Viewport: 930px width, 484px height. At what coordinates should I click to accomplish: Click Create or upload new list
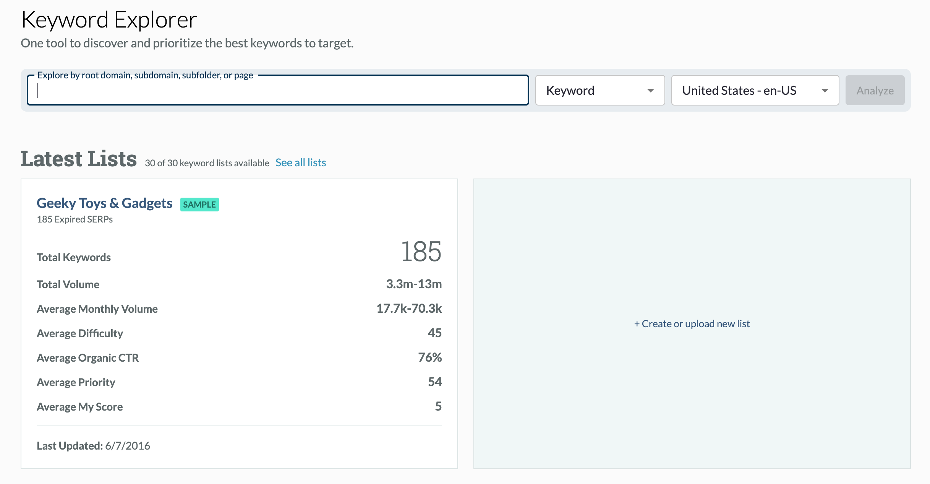click(x=692, y=324)
